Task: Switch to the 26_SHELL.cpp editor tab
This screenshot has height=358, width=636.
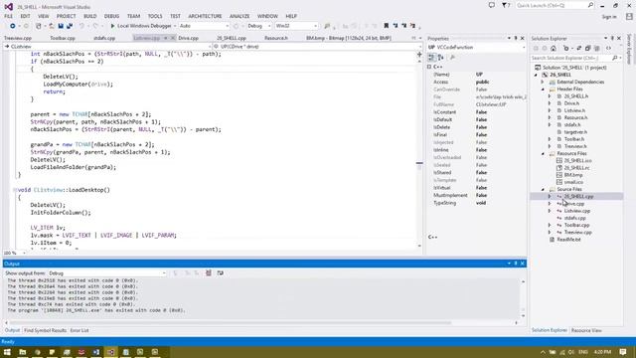Action: click(x=232, y=38)
